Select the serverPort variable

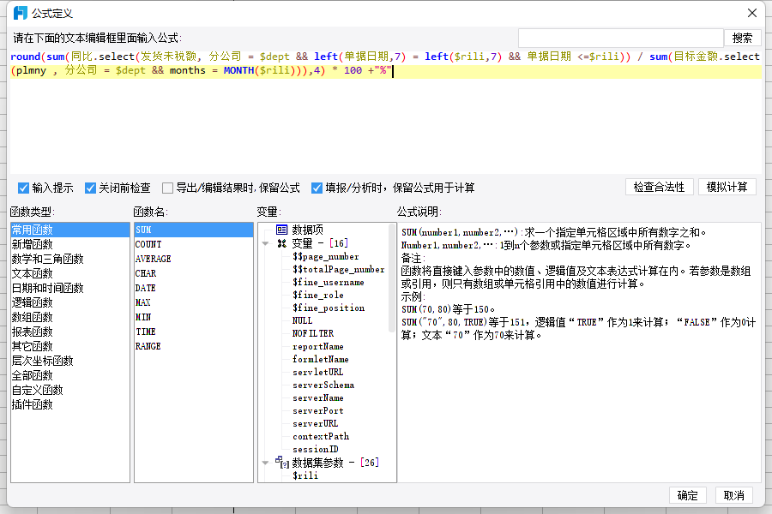tap(317, 410)
